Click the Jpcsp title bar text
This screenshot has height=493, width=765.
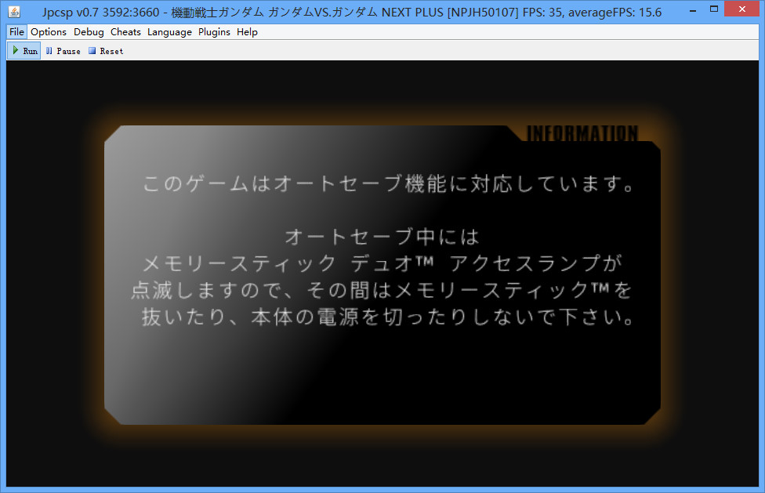tap(274, 13)
